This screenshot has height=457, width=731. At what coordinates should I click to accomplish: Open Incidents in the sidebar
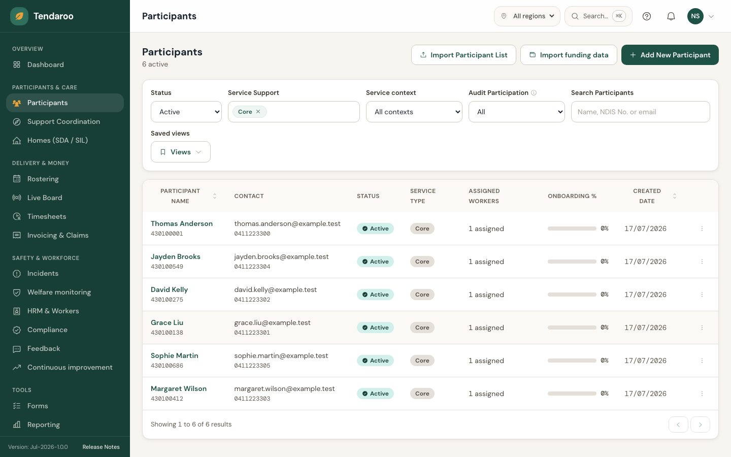pos(65,273)
